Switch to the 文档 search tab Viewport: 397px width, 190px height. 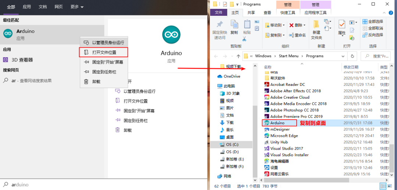tap(43, 7)
